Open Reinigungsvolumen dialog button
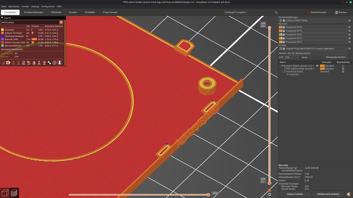This screenshot has width=353, height=198. pyautogui.click(x=336, y=57)
